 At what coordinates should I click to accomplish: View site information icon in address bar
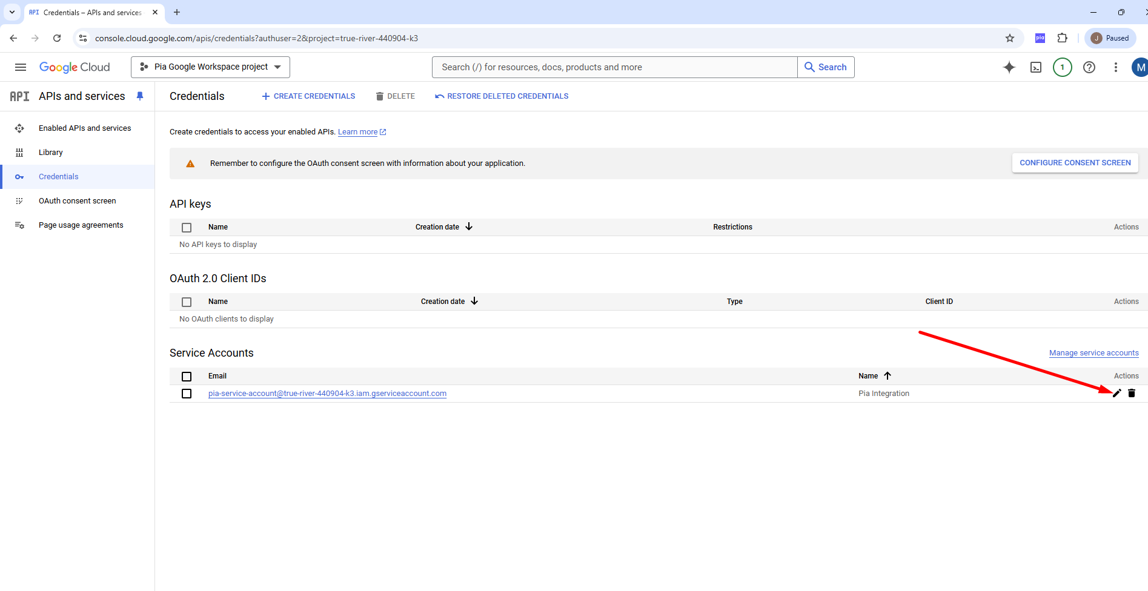pyautogui.click(x=84, y=38)
